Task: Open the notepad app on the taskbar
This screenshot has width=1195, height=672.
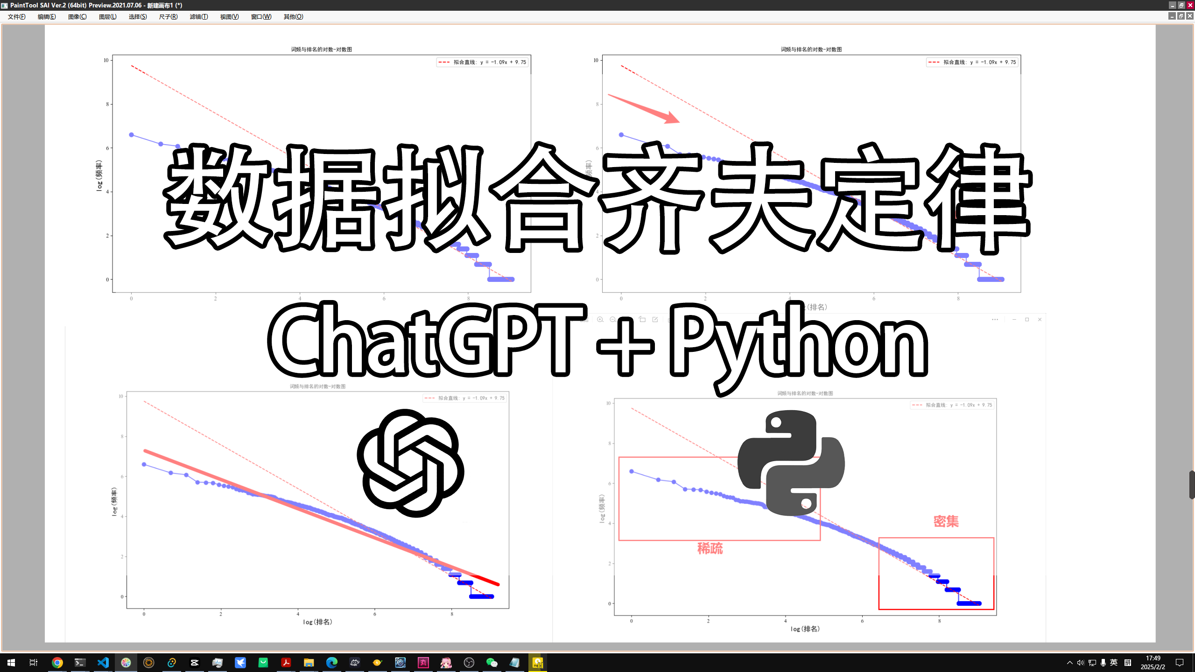Action: click(x=514, y=662)
